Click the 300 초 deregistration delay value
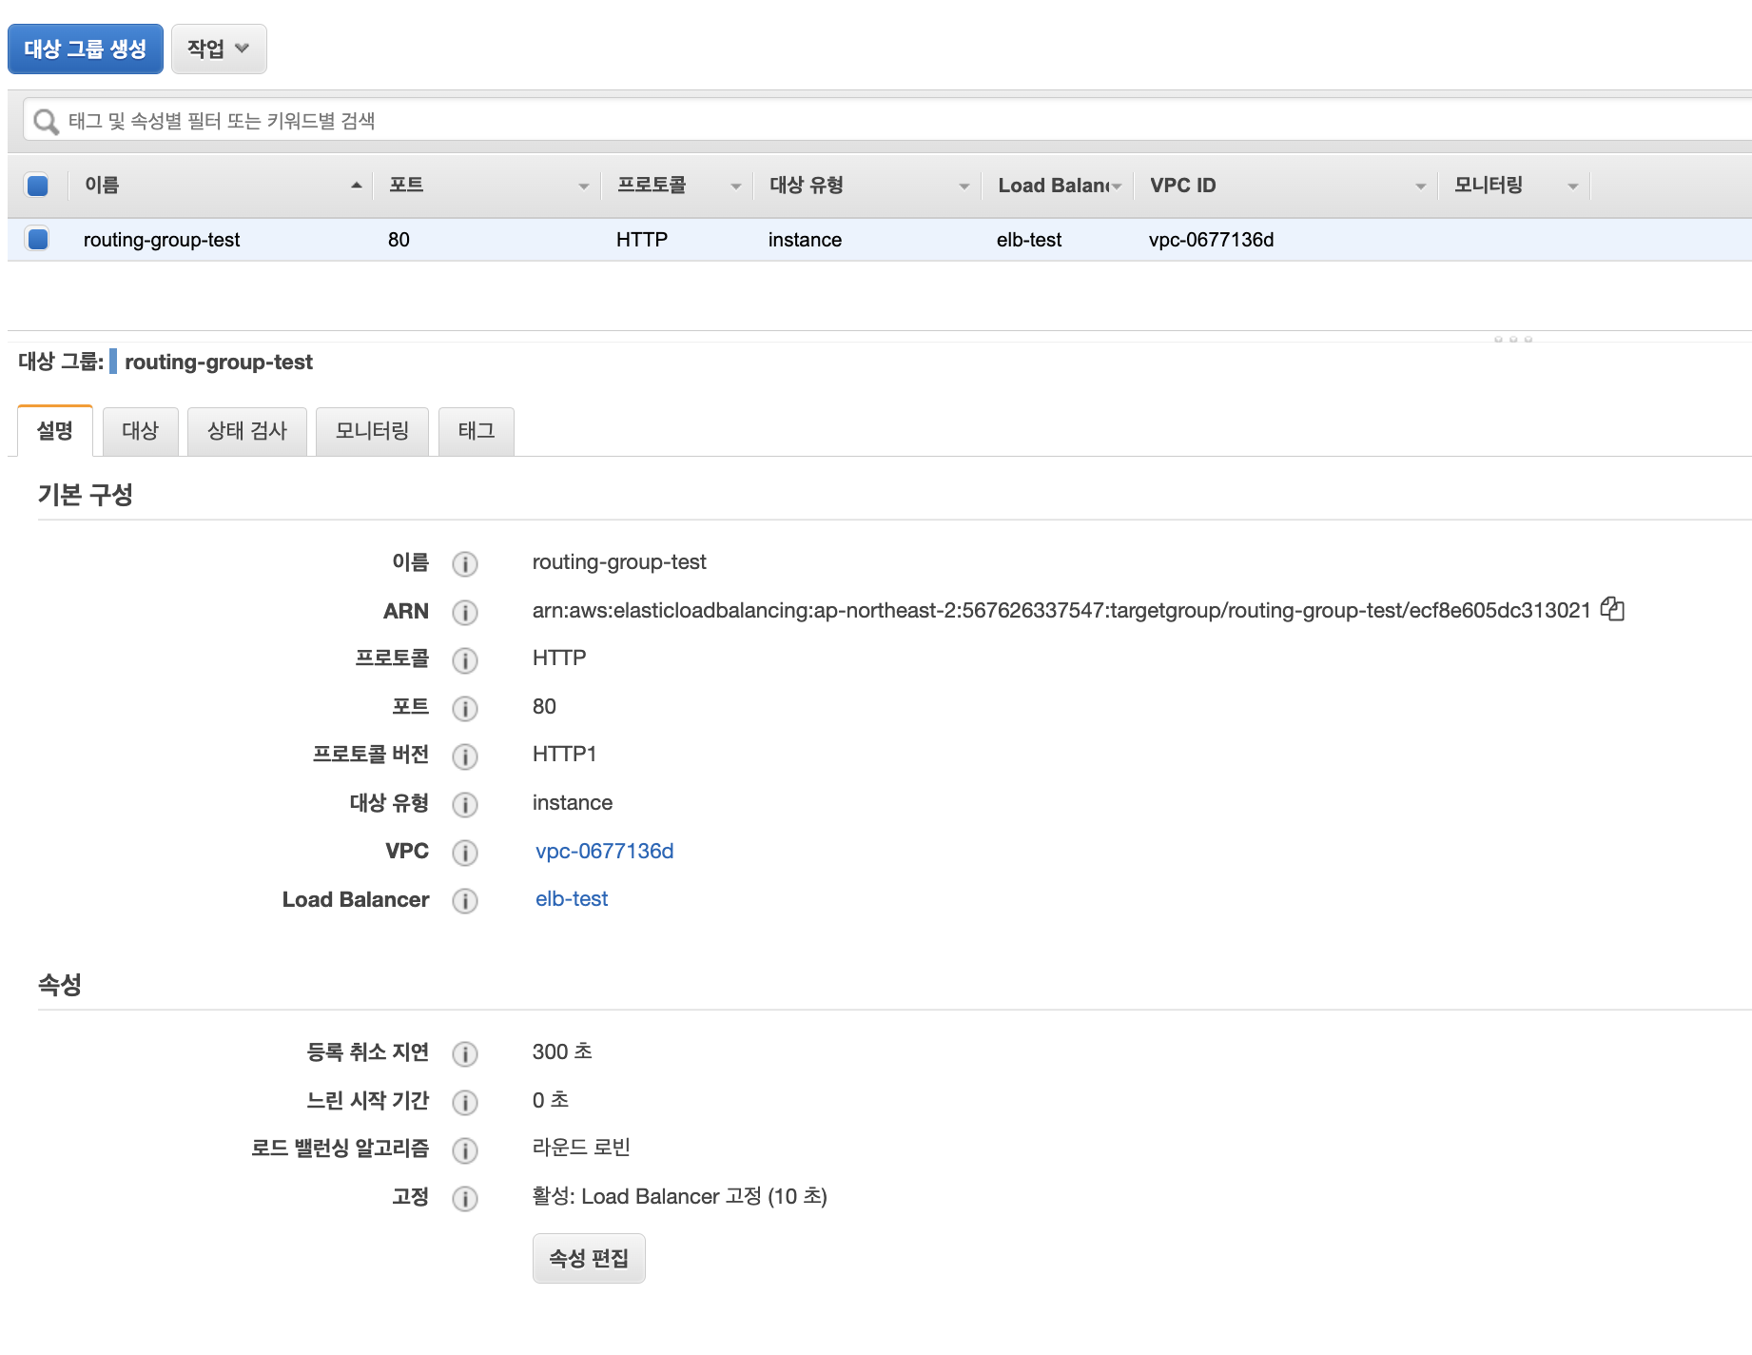The height and width of the screenshot is (1355, 1752). [562, 1051]
